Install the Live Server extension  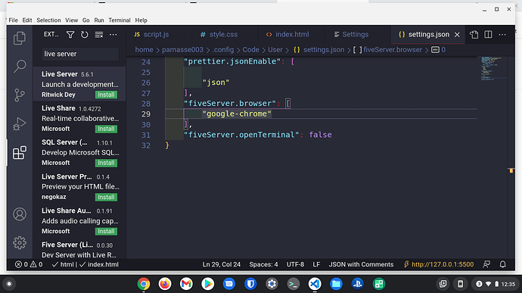point(106,95)
